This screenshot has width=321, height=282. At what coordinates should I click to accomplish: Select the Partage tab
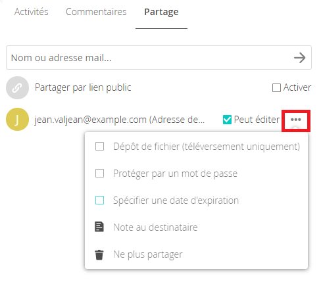coord(161,12)
